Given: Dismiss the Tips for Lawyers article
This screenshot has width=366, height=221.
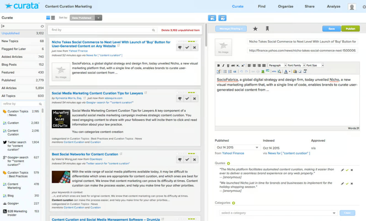Looking at the screenshot, I should click(x=194, y=98).
